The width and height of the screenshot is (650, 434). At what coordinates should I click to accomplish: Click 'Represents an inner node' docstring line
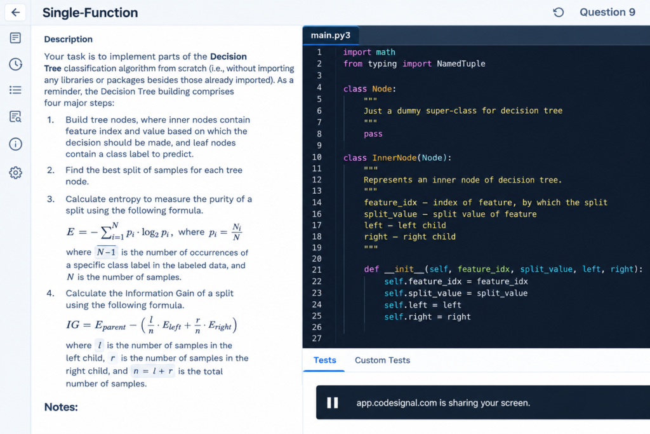463,180
